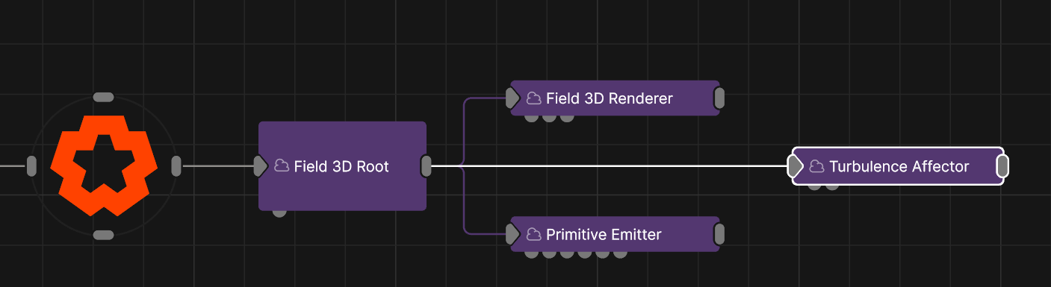Click the cloud icon on Turbulence Affector

(816, 166)
